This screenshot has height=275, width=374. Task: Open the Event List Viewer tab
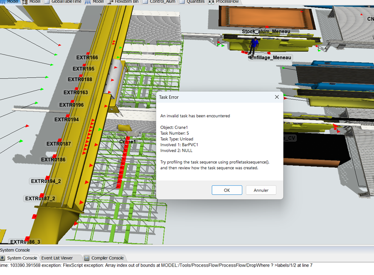pos(57,258)
